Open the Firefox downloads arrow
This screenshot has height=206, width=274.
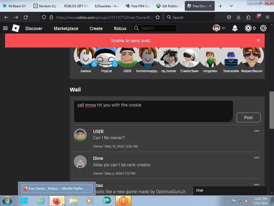[238, 17]
